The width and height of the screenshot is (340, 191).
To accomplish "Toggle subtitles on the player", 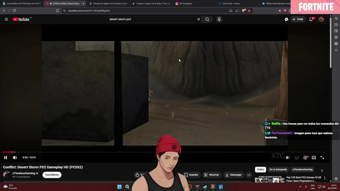I will coord(297,158).
